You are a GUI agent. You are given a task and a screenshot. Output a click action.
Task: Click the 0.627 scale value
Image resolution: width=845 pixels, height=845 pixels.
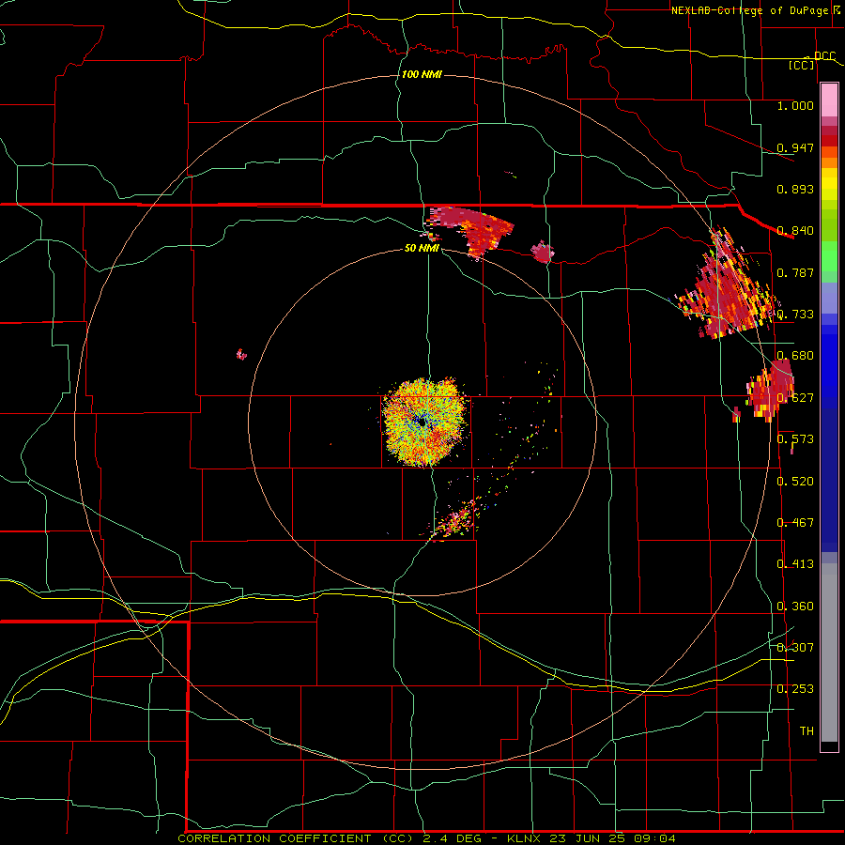coord(795,398)
